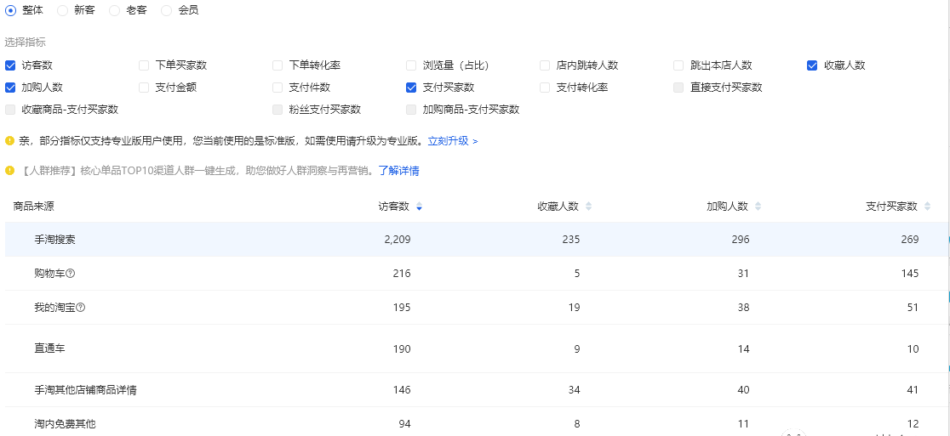Select the 新客 radio button
Screen dimensions: 950x436
(x=62, y=10)
